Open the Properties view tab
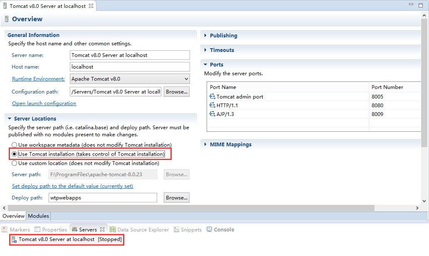Viewport: 429px width, 256px height. coord(51,229)
